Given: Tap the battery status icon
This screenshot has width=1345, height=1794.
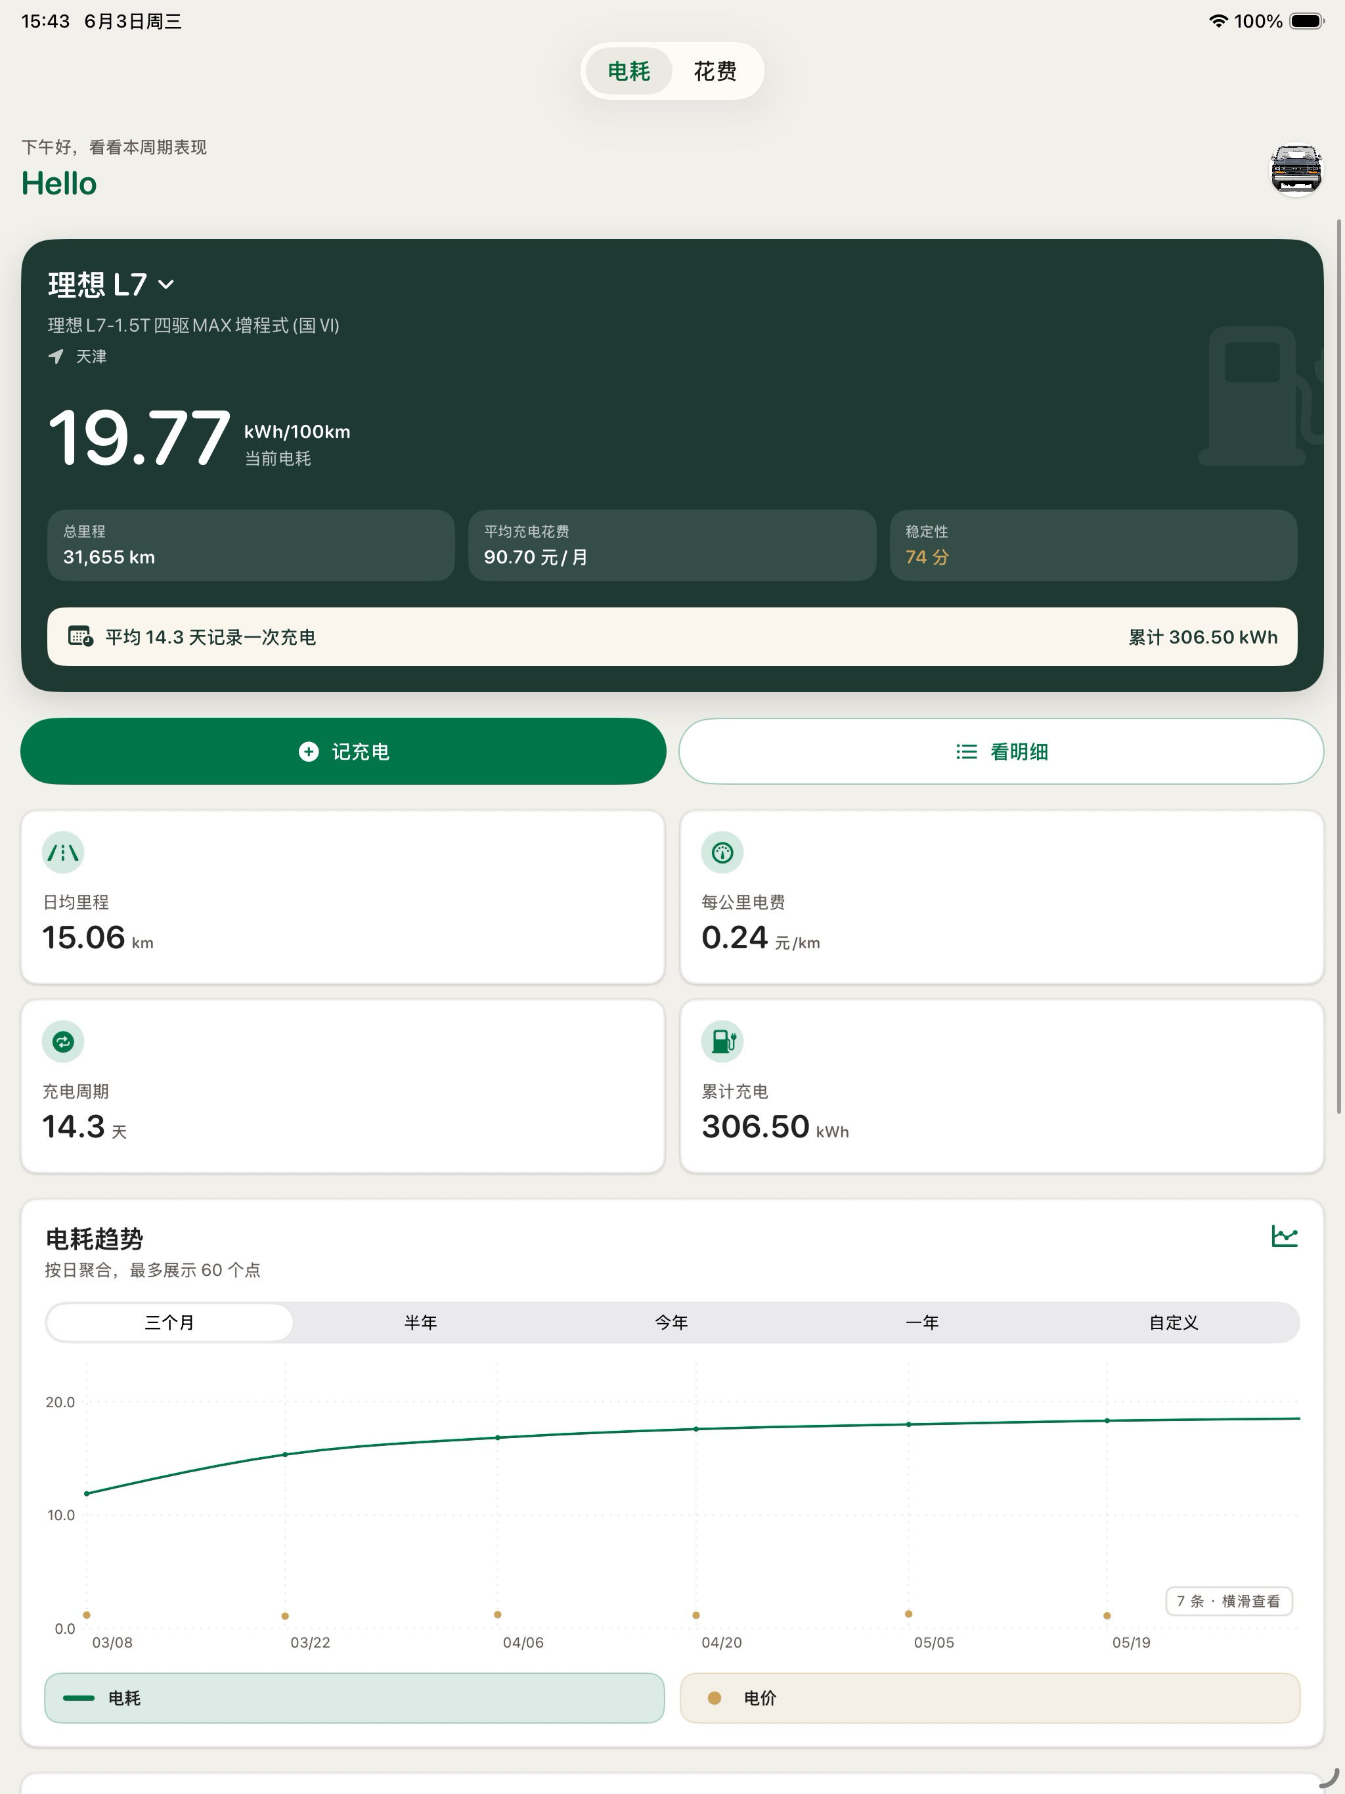Looking at the screenshot, I should [1307, 21].
